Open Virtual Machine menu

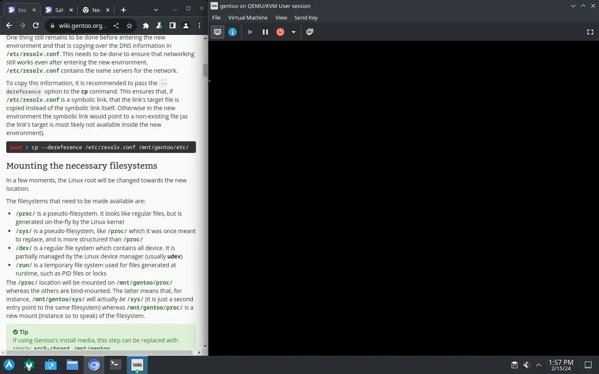(248, 17)
